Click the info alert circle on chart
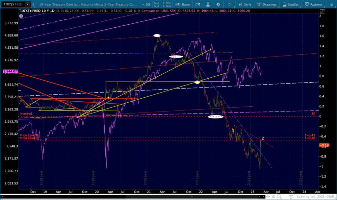Image resolution: width=337 pixels, height=200 pixels. pos(21,16)
